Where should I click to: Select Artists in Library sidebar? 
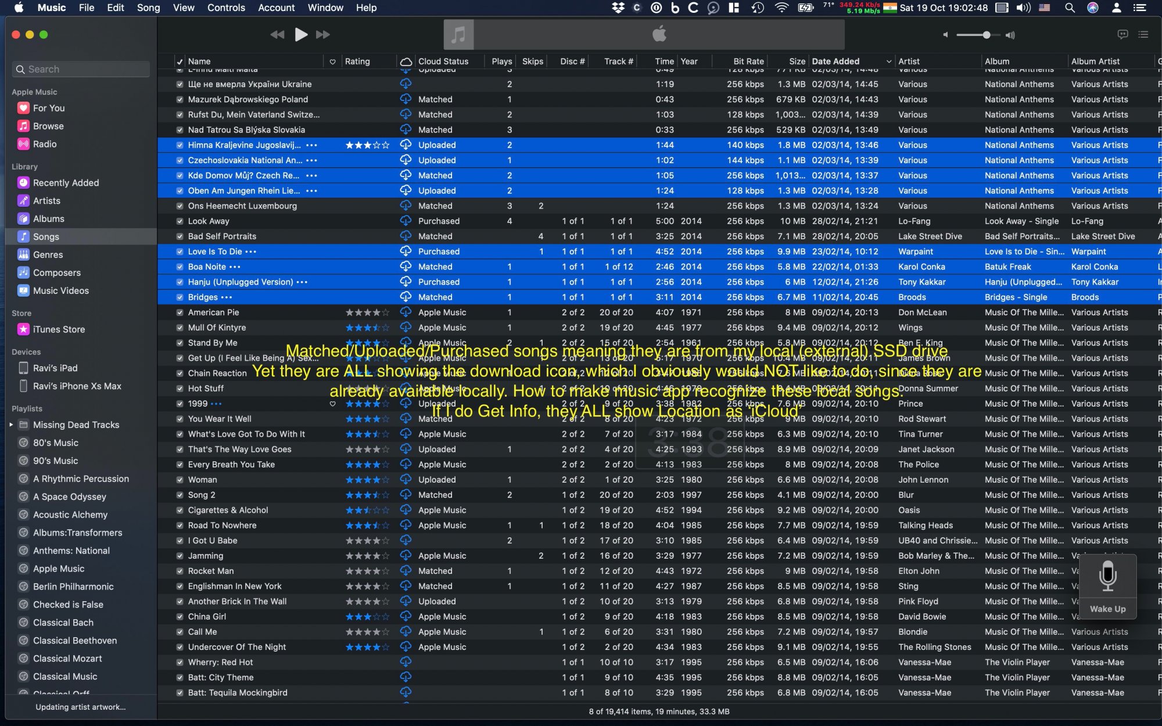[46, 201]
